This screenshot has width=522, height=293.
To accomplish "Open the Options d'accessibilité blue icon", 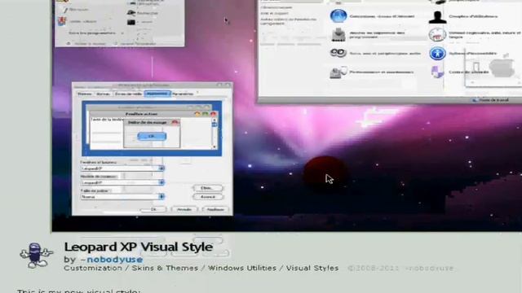I will pyautogui.click(x=437, y=53).
